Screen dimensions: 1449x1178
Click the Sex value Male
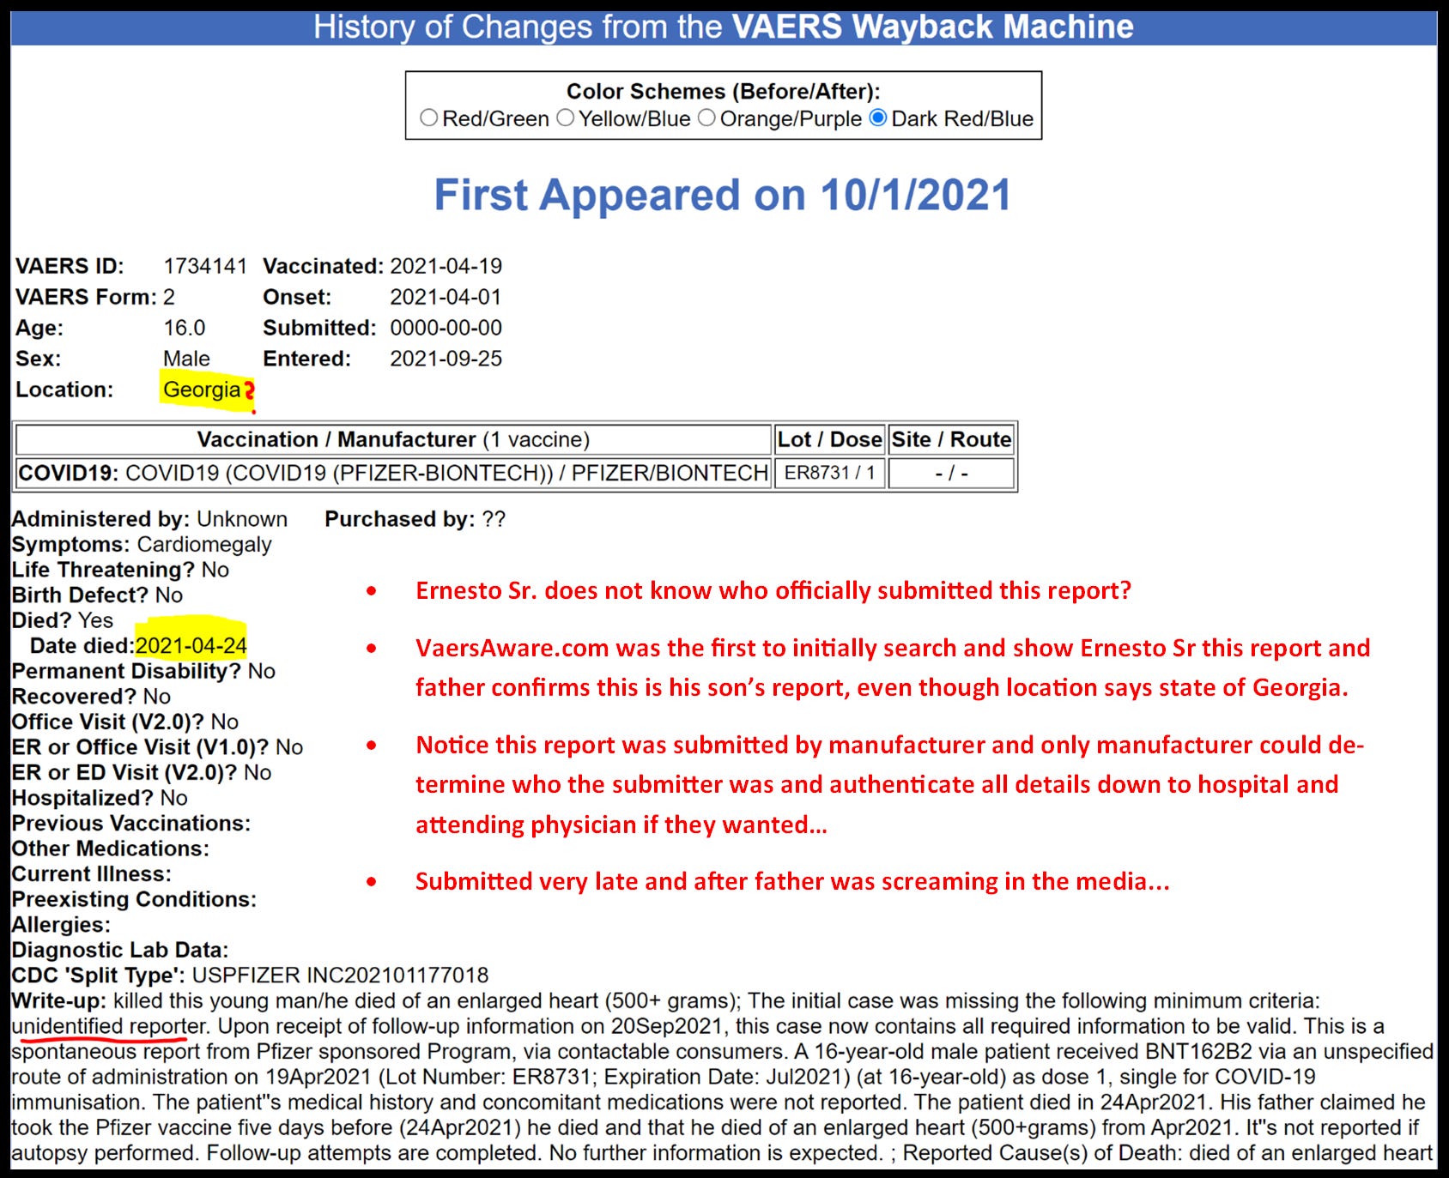pyautogui.click(x=186, y=359)
